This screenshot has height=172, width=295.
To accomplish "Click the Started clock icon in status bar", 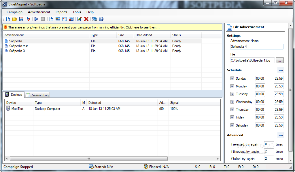I will click(91, 167).
